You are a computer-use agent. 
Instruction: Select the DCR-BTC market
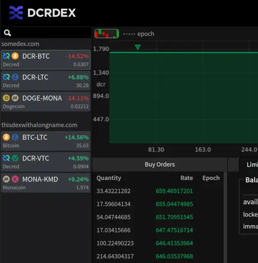[x=46, y=60]
